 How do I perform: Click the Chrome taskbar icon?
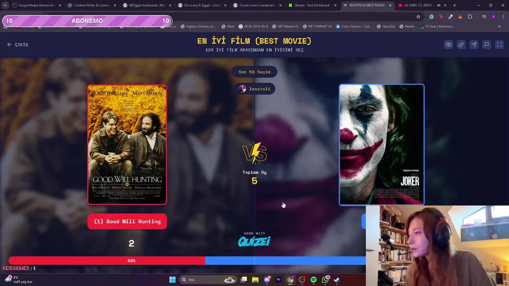click(x=290, y=280)
